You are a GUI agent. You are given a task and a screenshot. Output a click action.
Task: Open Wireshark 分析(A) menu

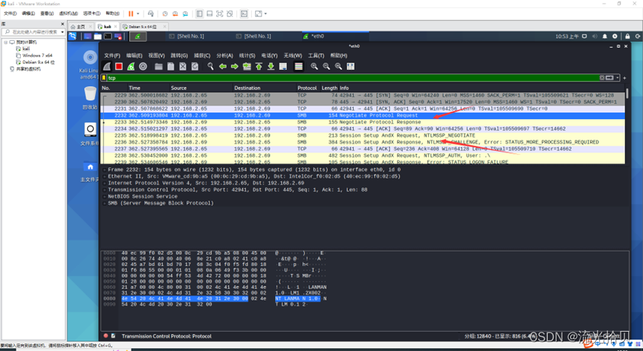pyautogui.click(x=224, y=55)
